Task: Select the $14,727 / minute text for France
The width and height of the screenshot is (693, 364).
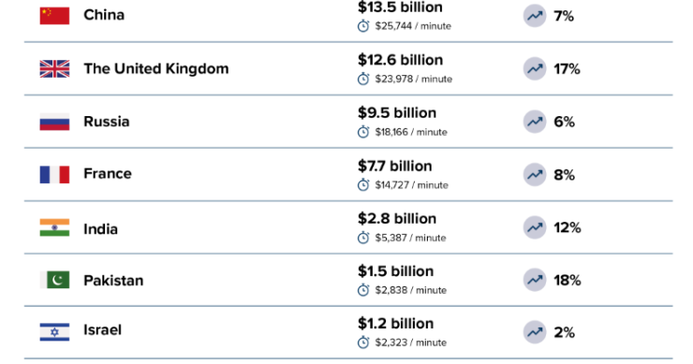Action: tap(411, 185)
